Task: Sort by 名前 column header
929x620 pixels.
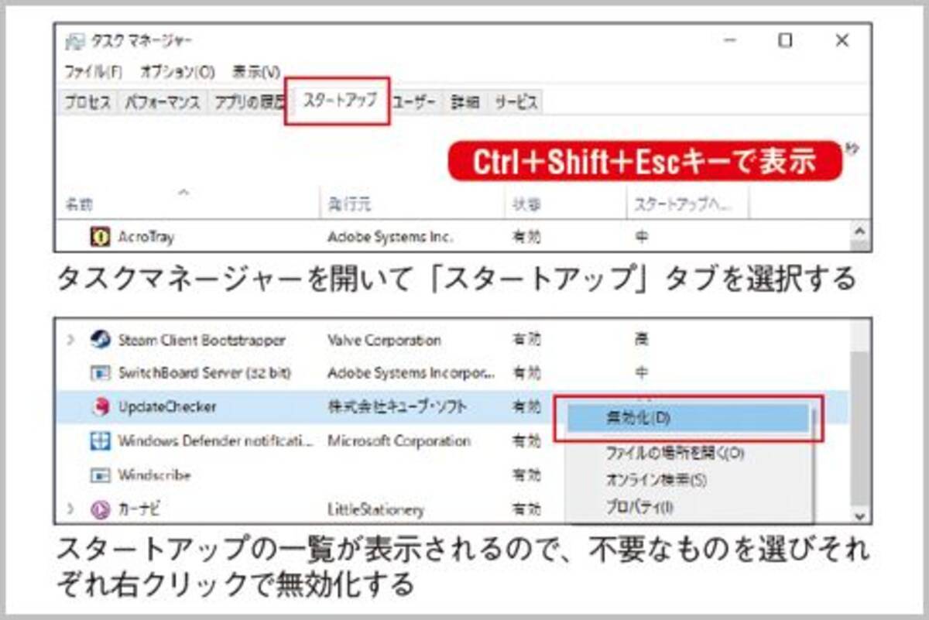Action: (x=79, y=205)
